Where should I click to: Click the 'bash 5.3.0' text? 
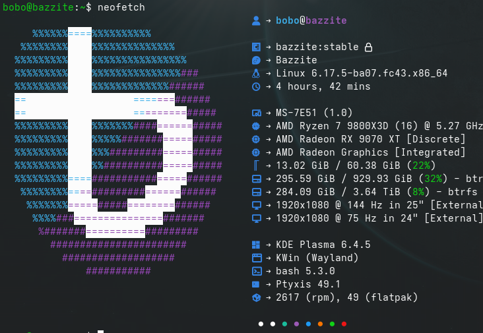306,271
